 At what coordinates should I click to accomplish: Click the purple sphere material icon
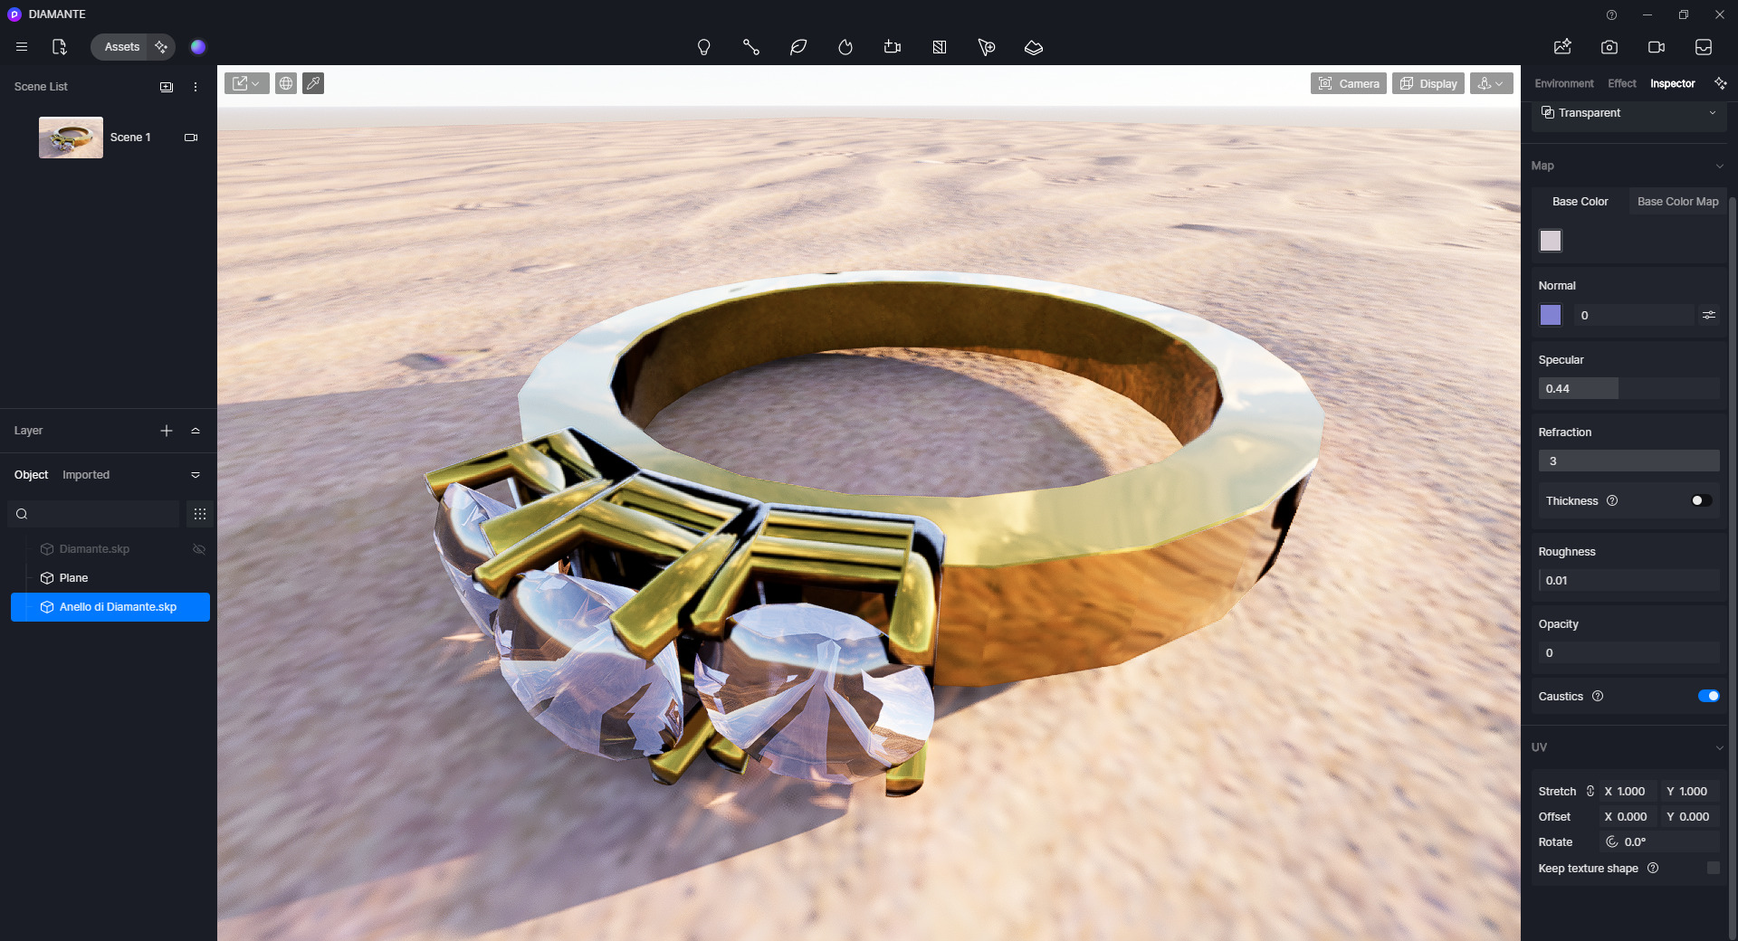pyautogui.click(x=198, y=47)
